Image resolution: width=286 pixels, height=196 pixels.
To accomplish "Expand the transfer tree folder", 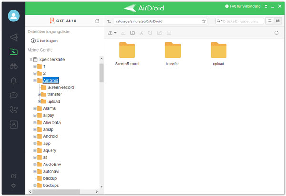I will click(39, 94).
